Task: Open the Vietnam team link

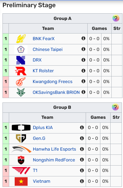Action: (x=41, y=181)
